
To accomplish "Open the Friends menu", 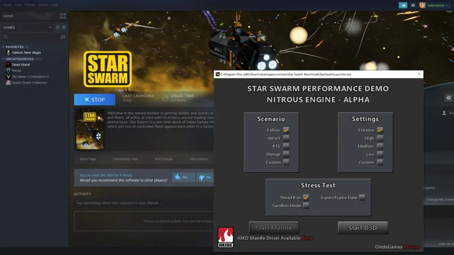I will 30,5.
